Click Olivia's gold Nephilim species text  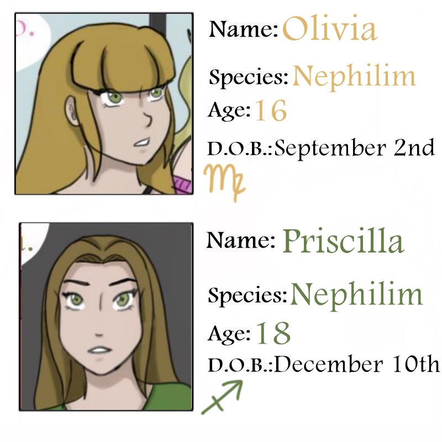354,77
